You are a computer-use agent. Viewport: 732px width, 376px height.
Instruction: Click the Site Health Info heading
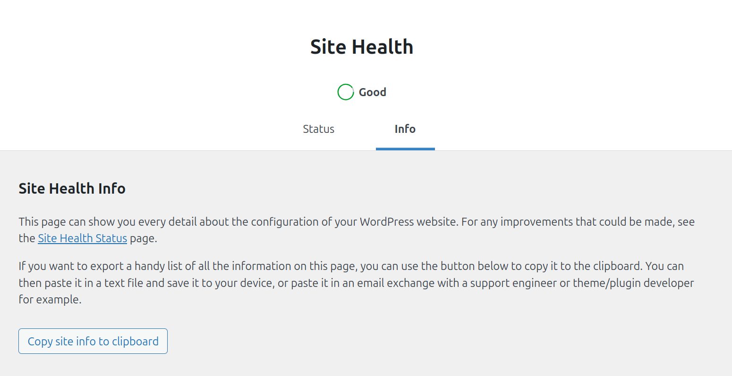pos(72,188)
